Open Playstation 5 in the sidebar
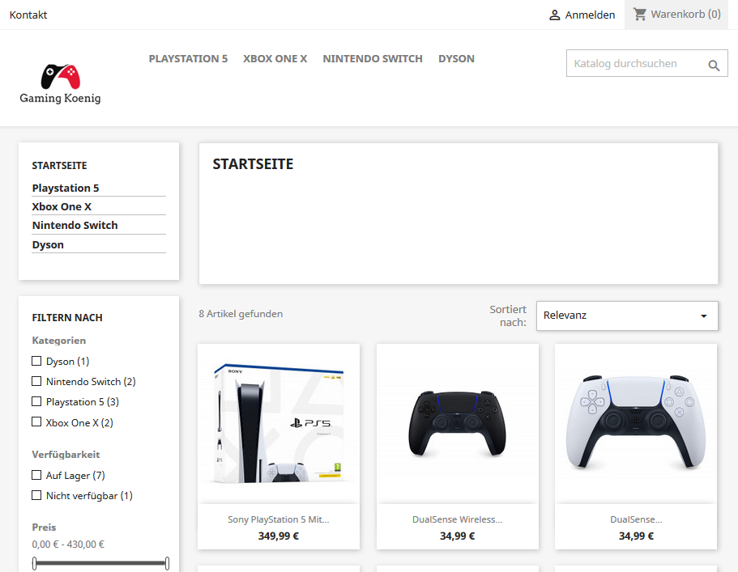The image size is (738, 572). 66,188
